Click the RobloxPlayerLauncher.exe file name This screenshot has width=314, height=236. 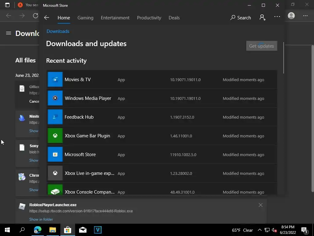click(x=53, y=205)
